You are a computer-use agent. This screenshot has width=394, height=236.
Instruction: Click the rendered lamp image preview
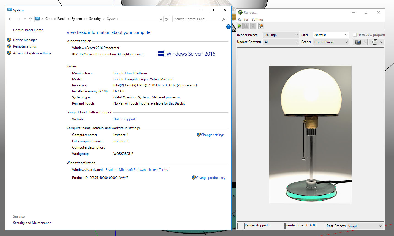310,135
